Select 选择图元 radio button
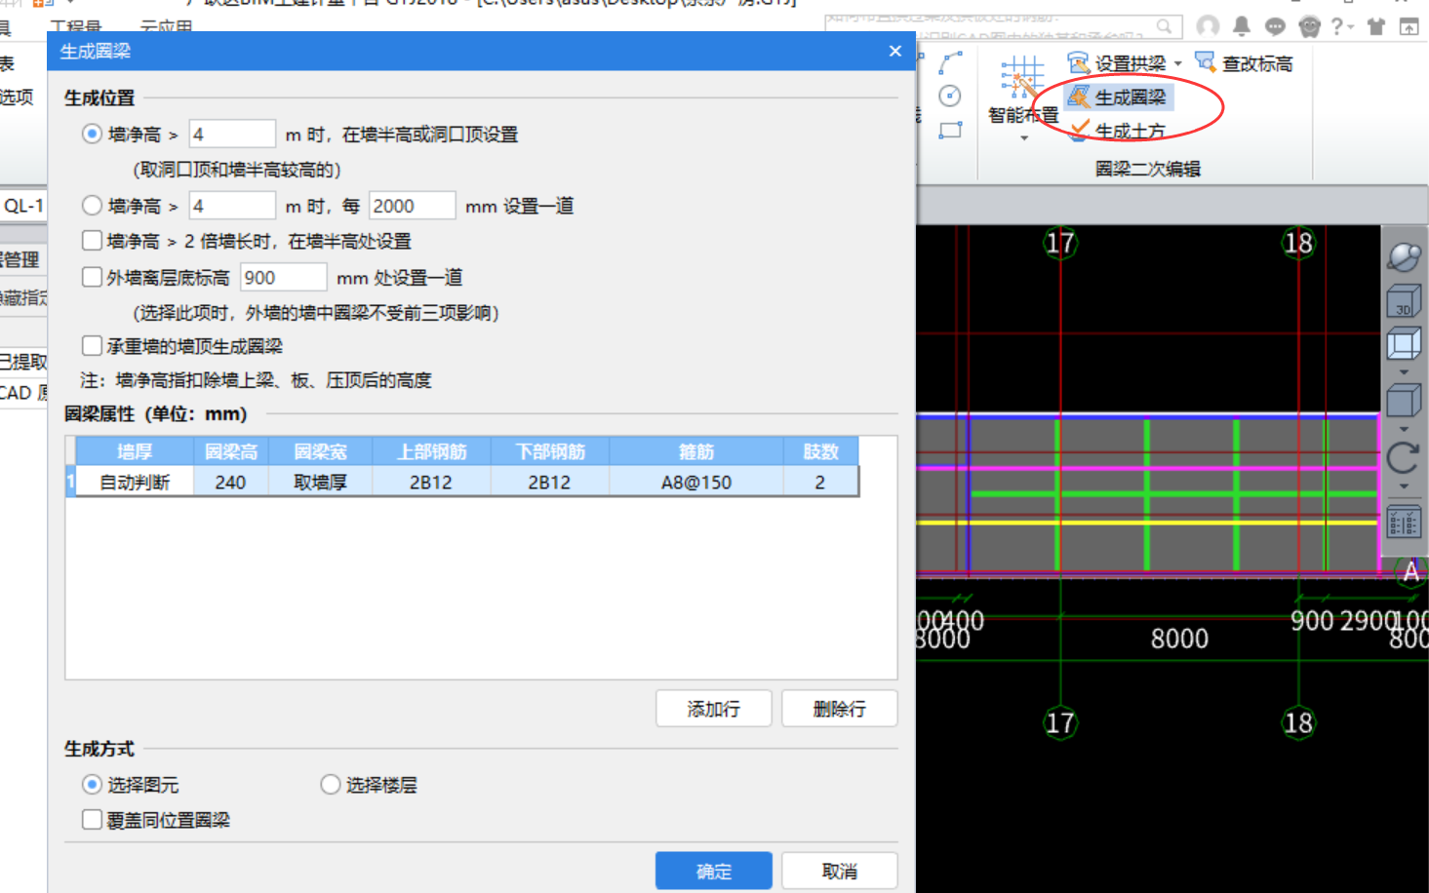Image resolution: width=1429 pixels, height=893 pixels. tap(92, 784)
